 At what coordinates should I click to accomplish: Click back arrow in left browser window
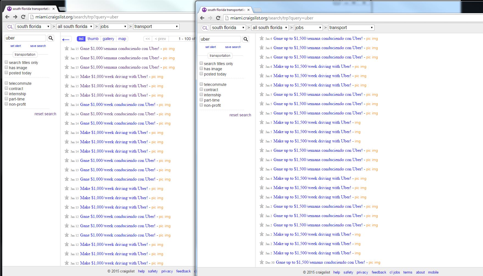(x=7, y=17)
